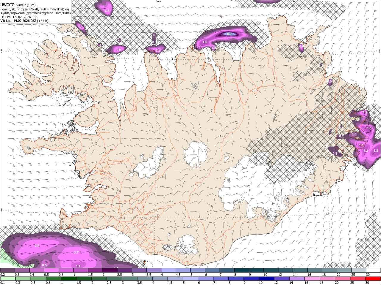Viewport: 381px width, 285px height.
Task: Pick the top scale swatch starting at 6
Action: click(x=212, y=270)
